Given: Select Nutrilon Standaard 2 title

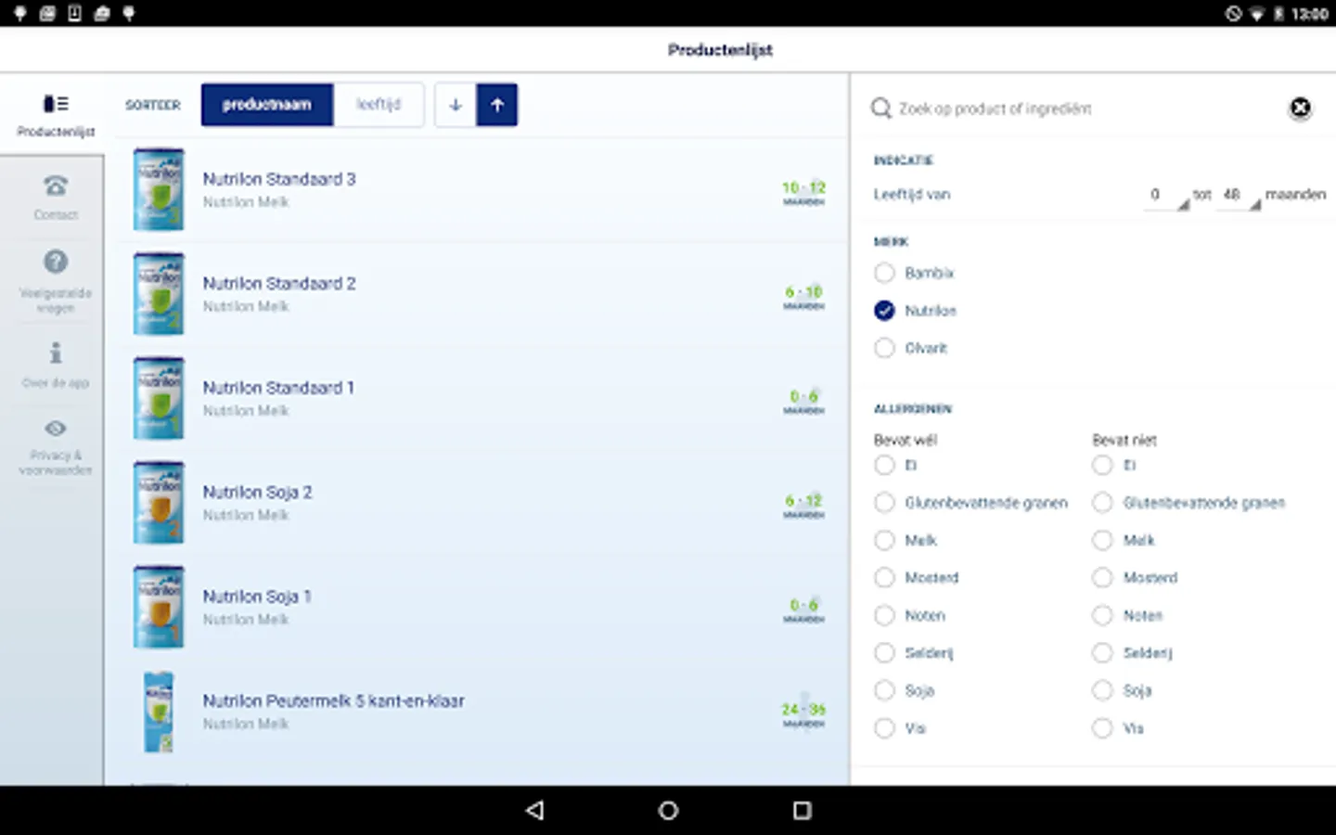Looking at the screenshot, I should [x=279, y=284].
